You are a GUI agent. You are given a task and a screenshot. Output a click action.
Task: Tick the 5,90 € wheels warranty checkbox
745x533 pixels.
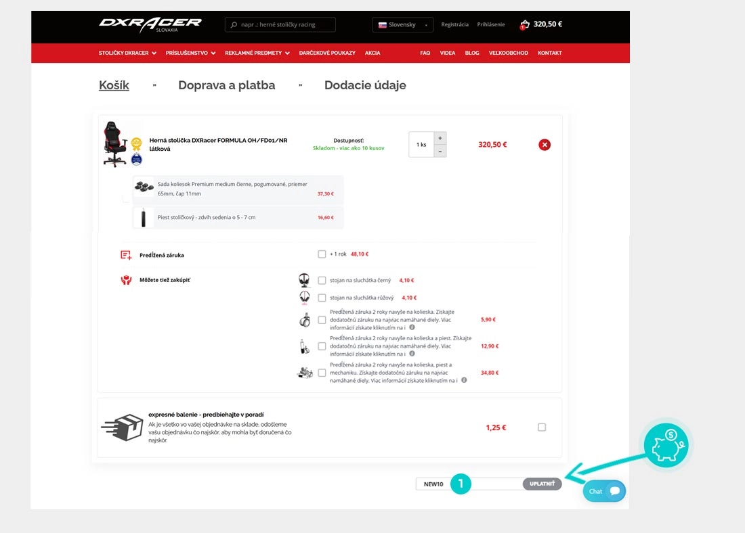coord(322,320)
